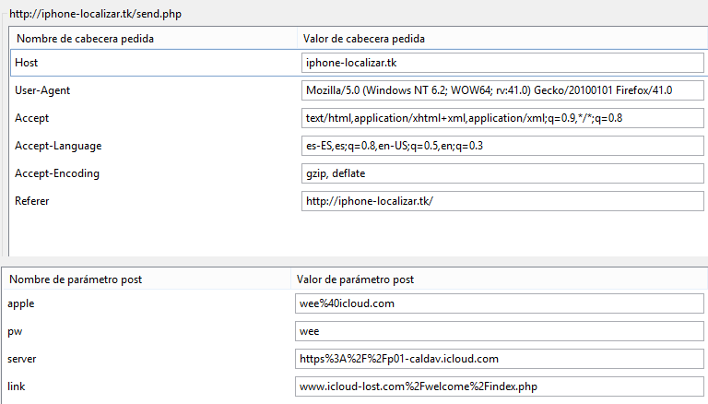The width and height of the screenshot is (708, 404).
Task: Select the User-Agent header name cell
Action: (x=42, y=90)
